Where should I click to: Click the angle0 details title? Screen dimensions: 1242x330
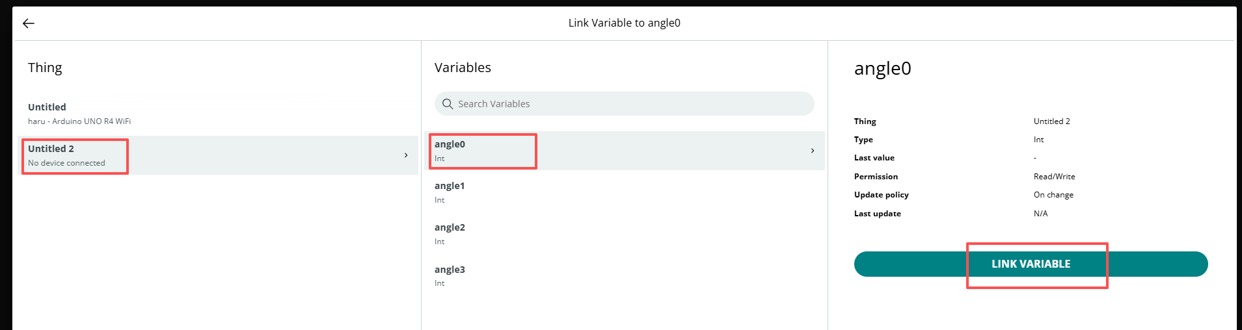tap(882, 69)
